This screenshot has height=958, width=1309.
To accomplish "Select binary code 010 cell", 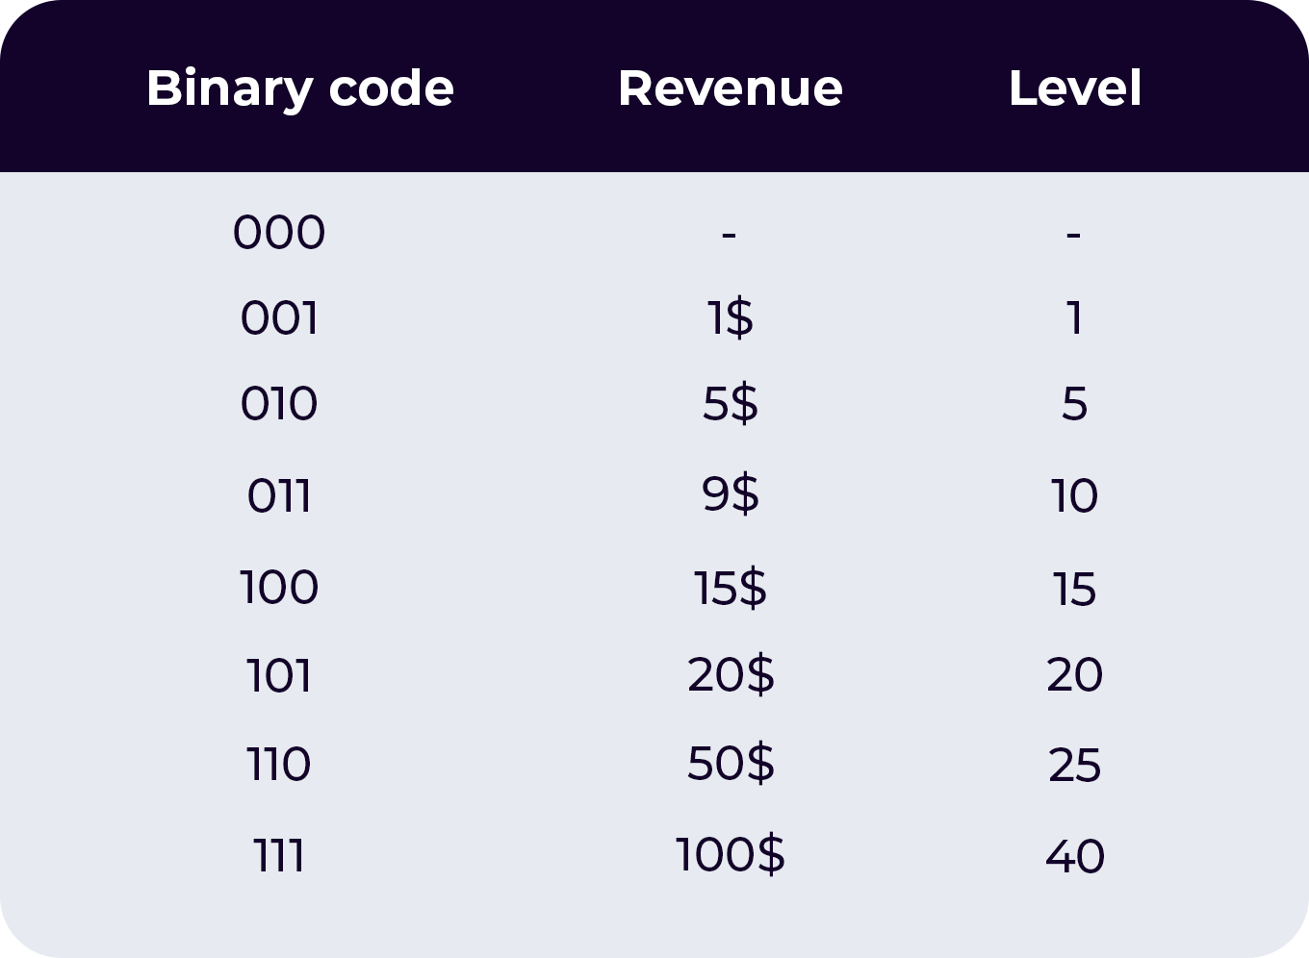I will 279,404.
